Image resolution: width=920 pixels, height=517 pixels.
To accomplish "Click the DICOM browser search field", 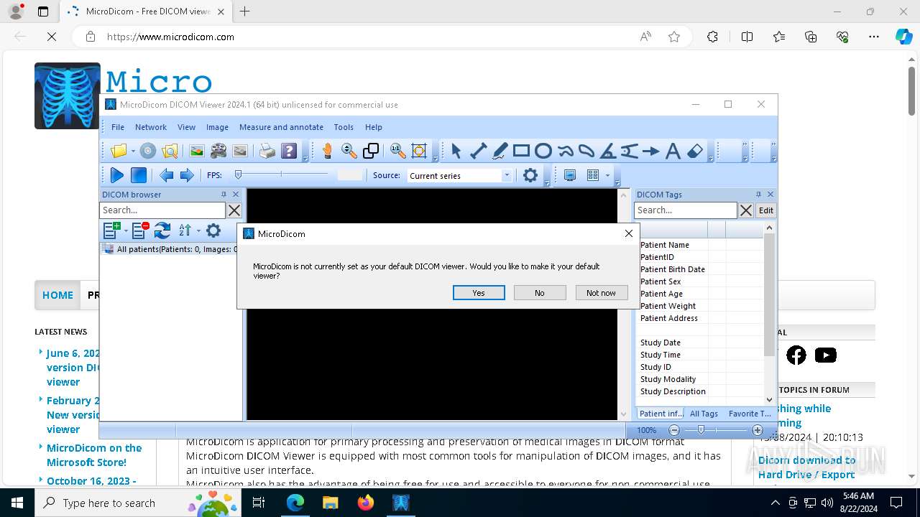I will tap(162, 210).
